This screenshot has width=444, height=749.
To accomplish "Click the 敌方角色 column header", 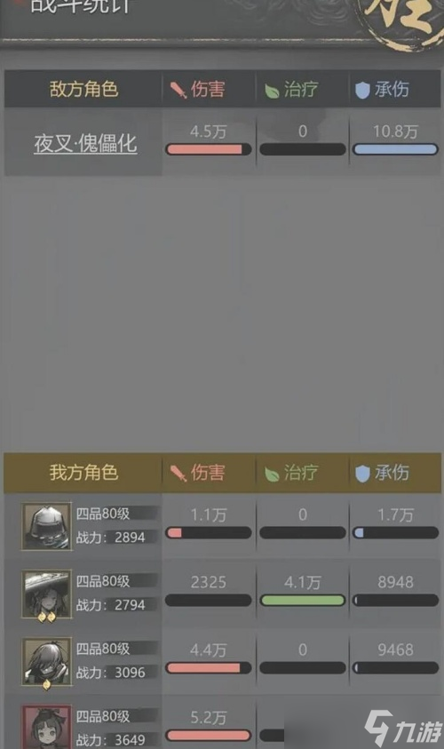I will pyautogui.click(x=83, y=90).
